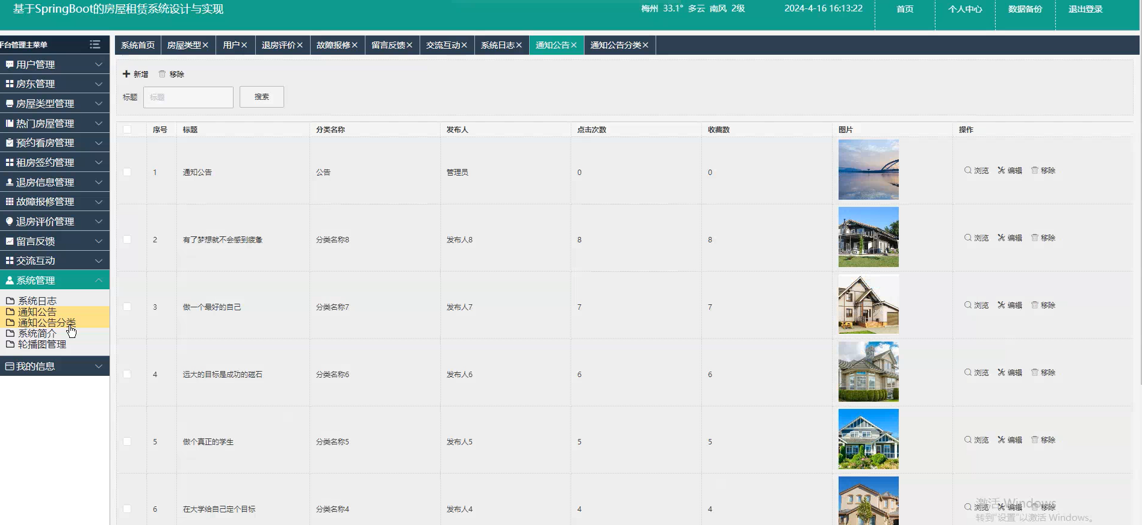Click 编辑 icon for 远大的目标是成功的磁石 row

(1001, 372)
